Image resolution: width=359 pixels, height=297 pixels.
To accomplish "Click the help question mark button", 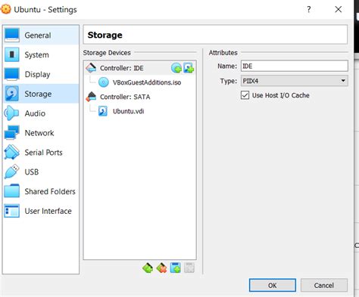I will click(x=309, y=9).
